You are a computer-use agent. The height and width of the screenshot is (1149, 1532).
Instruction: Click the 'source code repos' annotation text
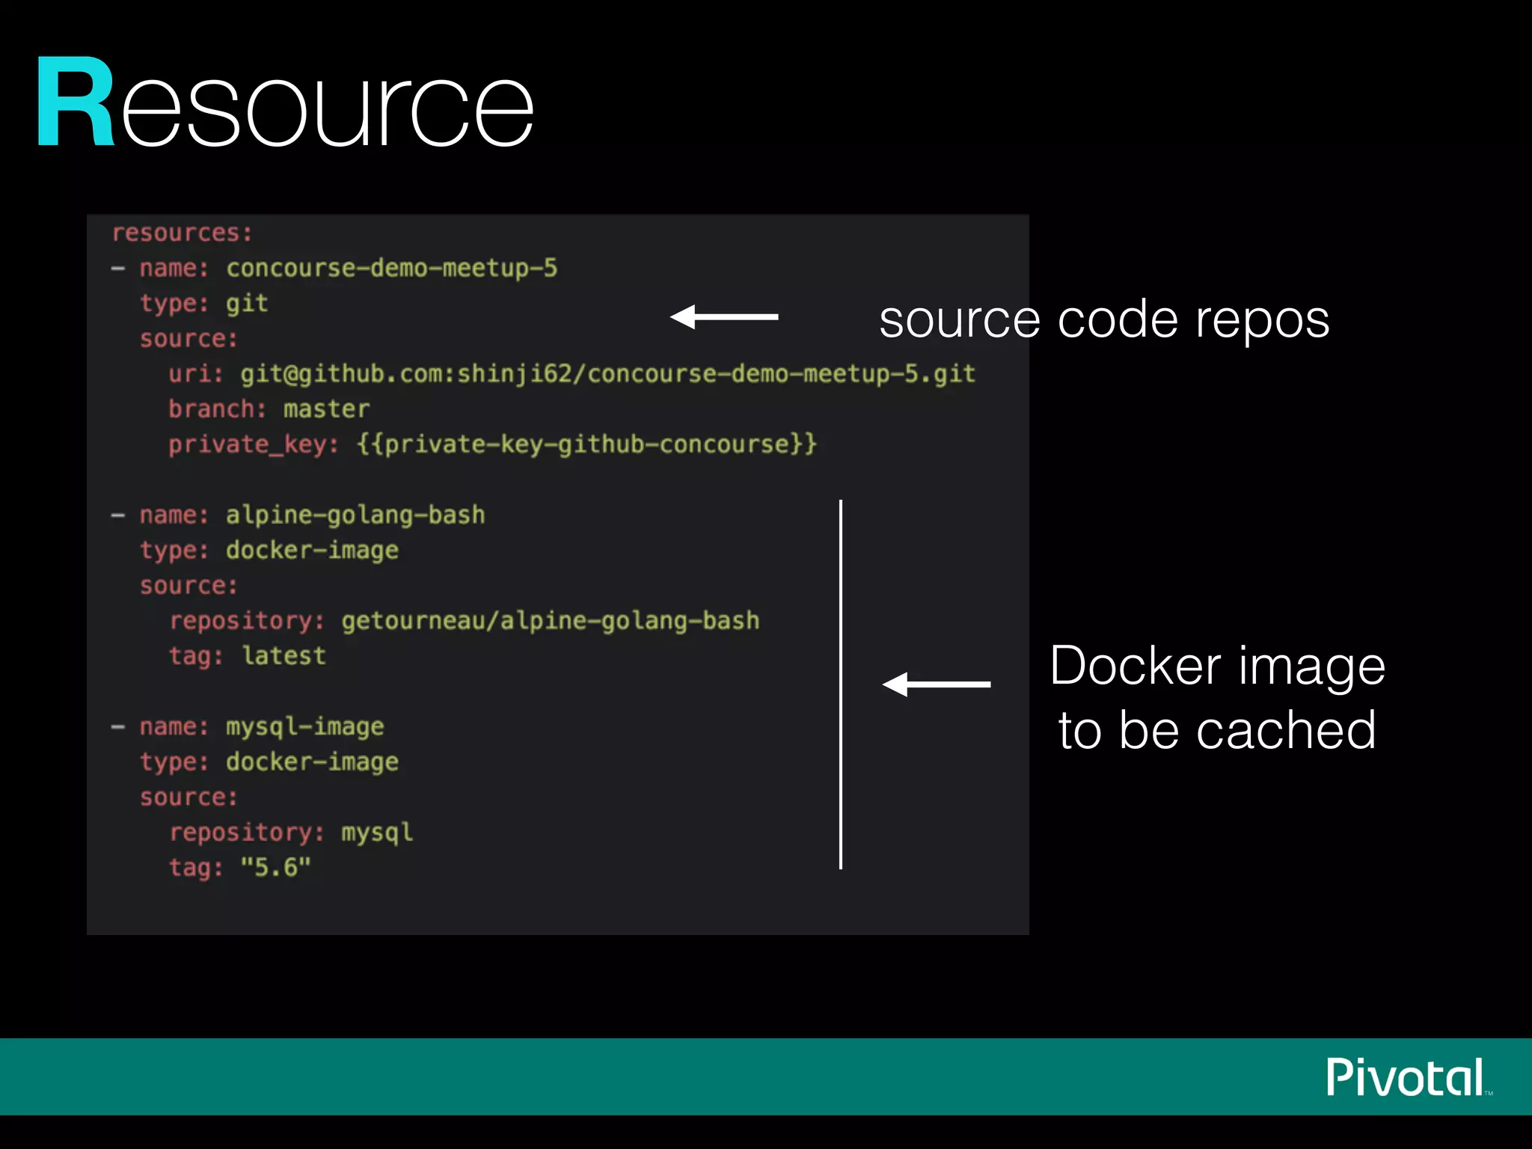[x=1104, y=320]
